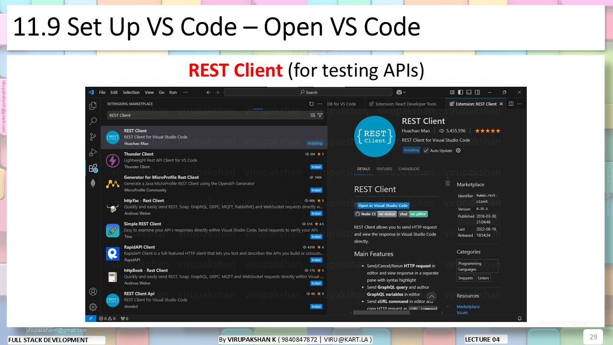The height and width of the screenshot is (345, 613).
Task: Split the editor to the right
Action: click(511, 104)
